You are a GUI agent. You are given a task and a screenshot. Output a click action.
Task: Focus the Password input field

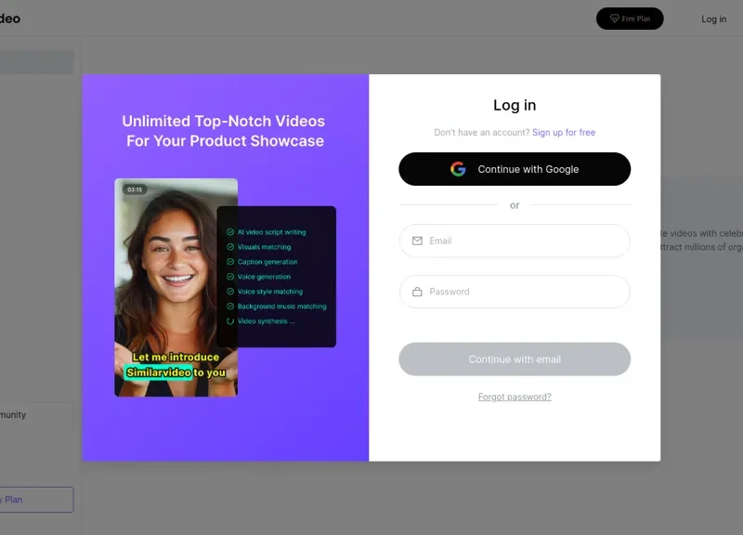[x=515, y=292]
